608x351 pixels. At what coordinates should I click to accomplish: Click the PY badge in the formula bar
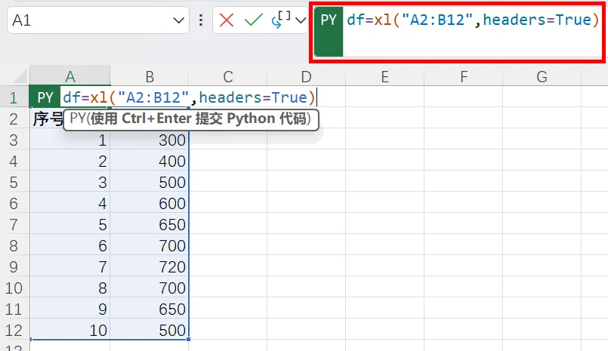pyautogui.click(x=329, y=32)
